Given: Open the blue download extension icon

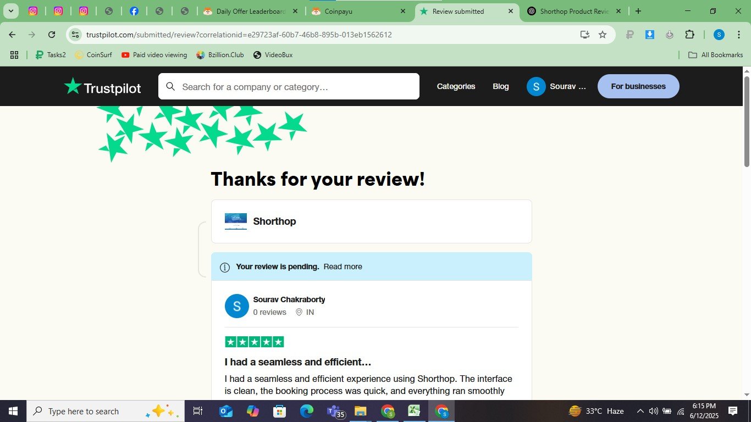Looking at the screenshot, I should (649, 35).
